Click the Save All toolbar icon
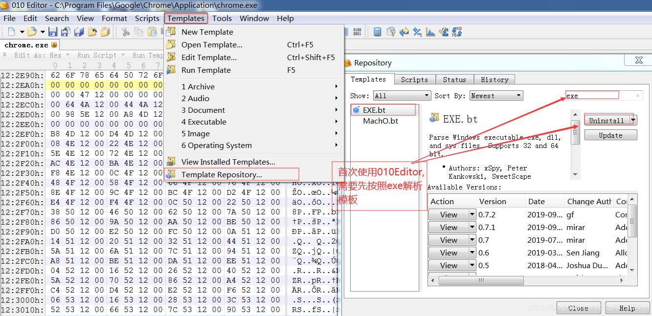The height and width of the screenshot is (316, 652). pos(79,32)
